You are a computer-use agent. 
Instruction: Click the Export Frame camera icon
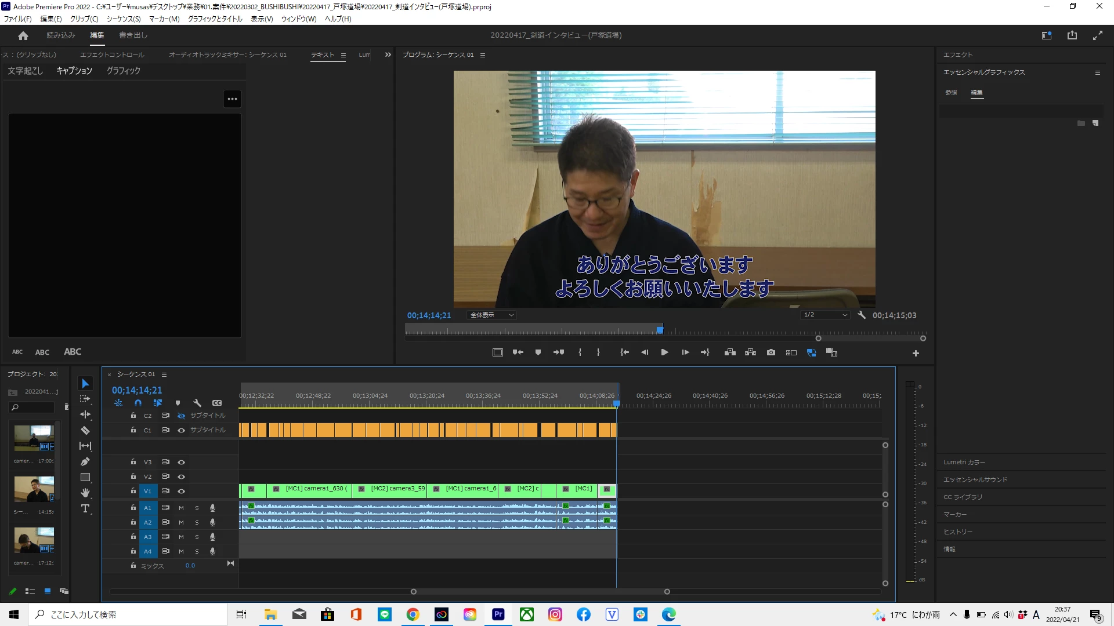(x=771, y=352)
